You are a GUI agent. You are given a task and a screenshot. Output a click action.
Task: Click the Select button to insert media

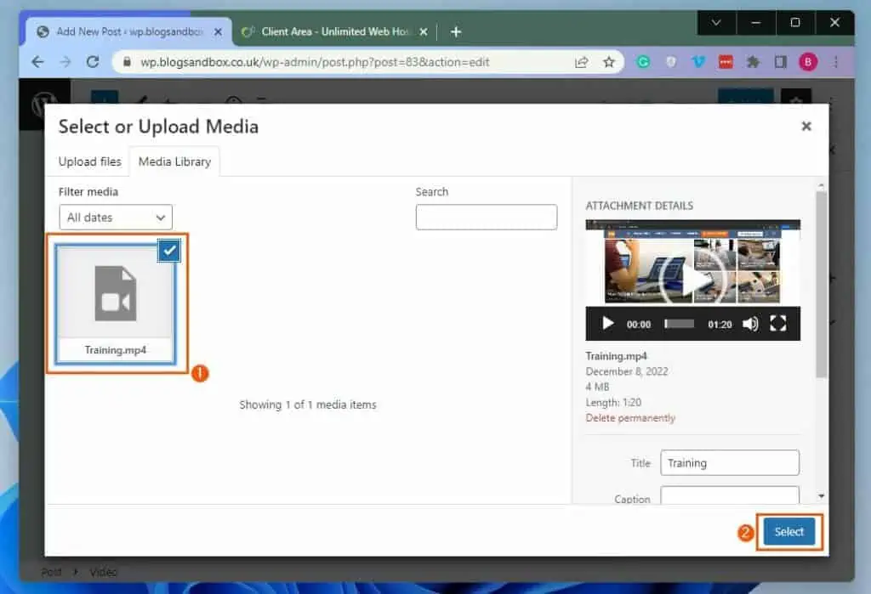[x=789, y=532]
